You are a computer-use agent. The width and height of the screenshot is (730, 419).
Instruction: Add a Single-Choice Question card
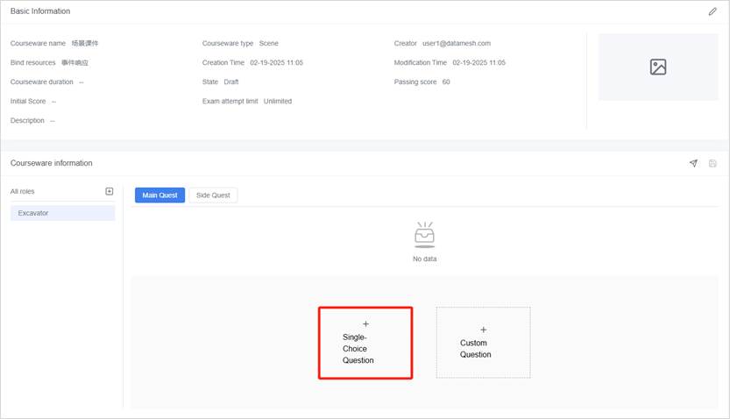[x=365, y=343]
